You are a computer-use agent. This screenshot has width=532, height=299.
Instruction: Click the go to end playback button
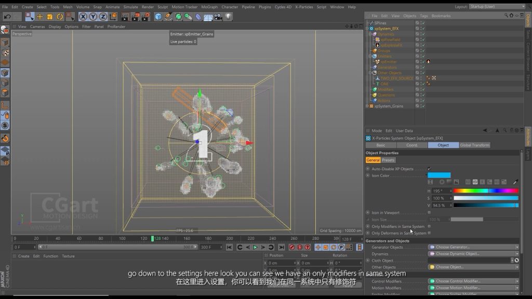[x=281, y=247]
